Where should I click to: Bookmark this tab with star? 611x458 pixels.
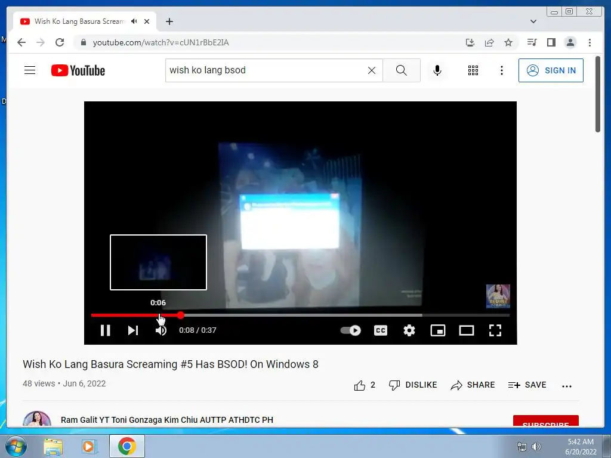tap(508, 42)
